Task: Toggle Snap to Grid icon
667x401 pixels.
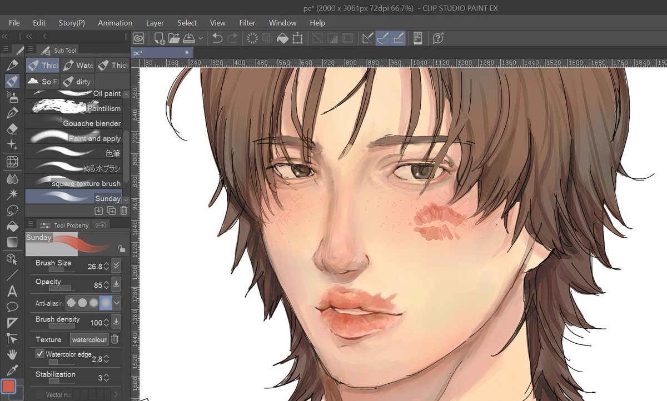Action: coord(398,38)
